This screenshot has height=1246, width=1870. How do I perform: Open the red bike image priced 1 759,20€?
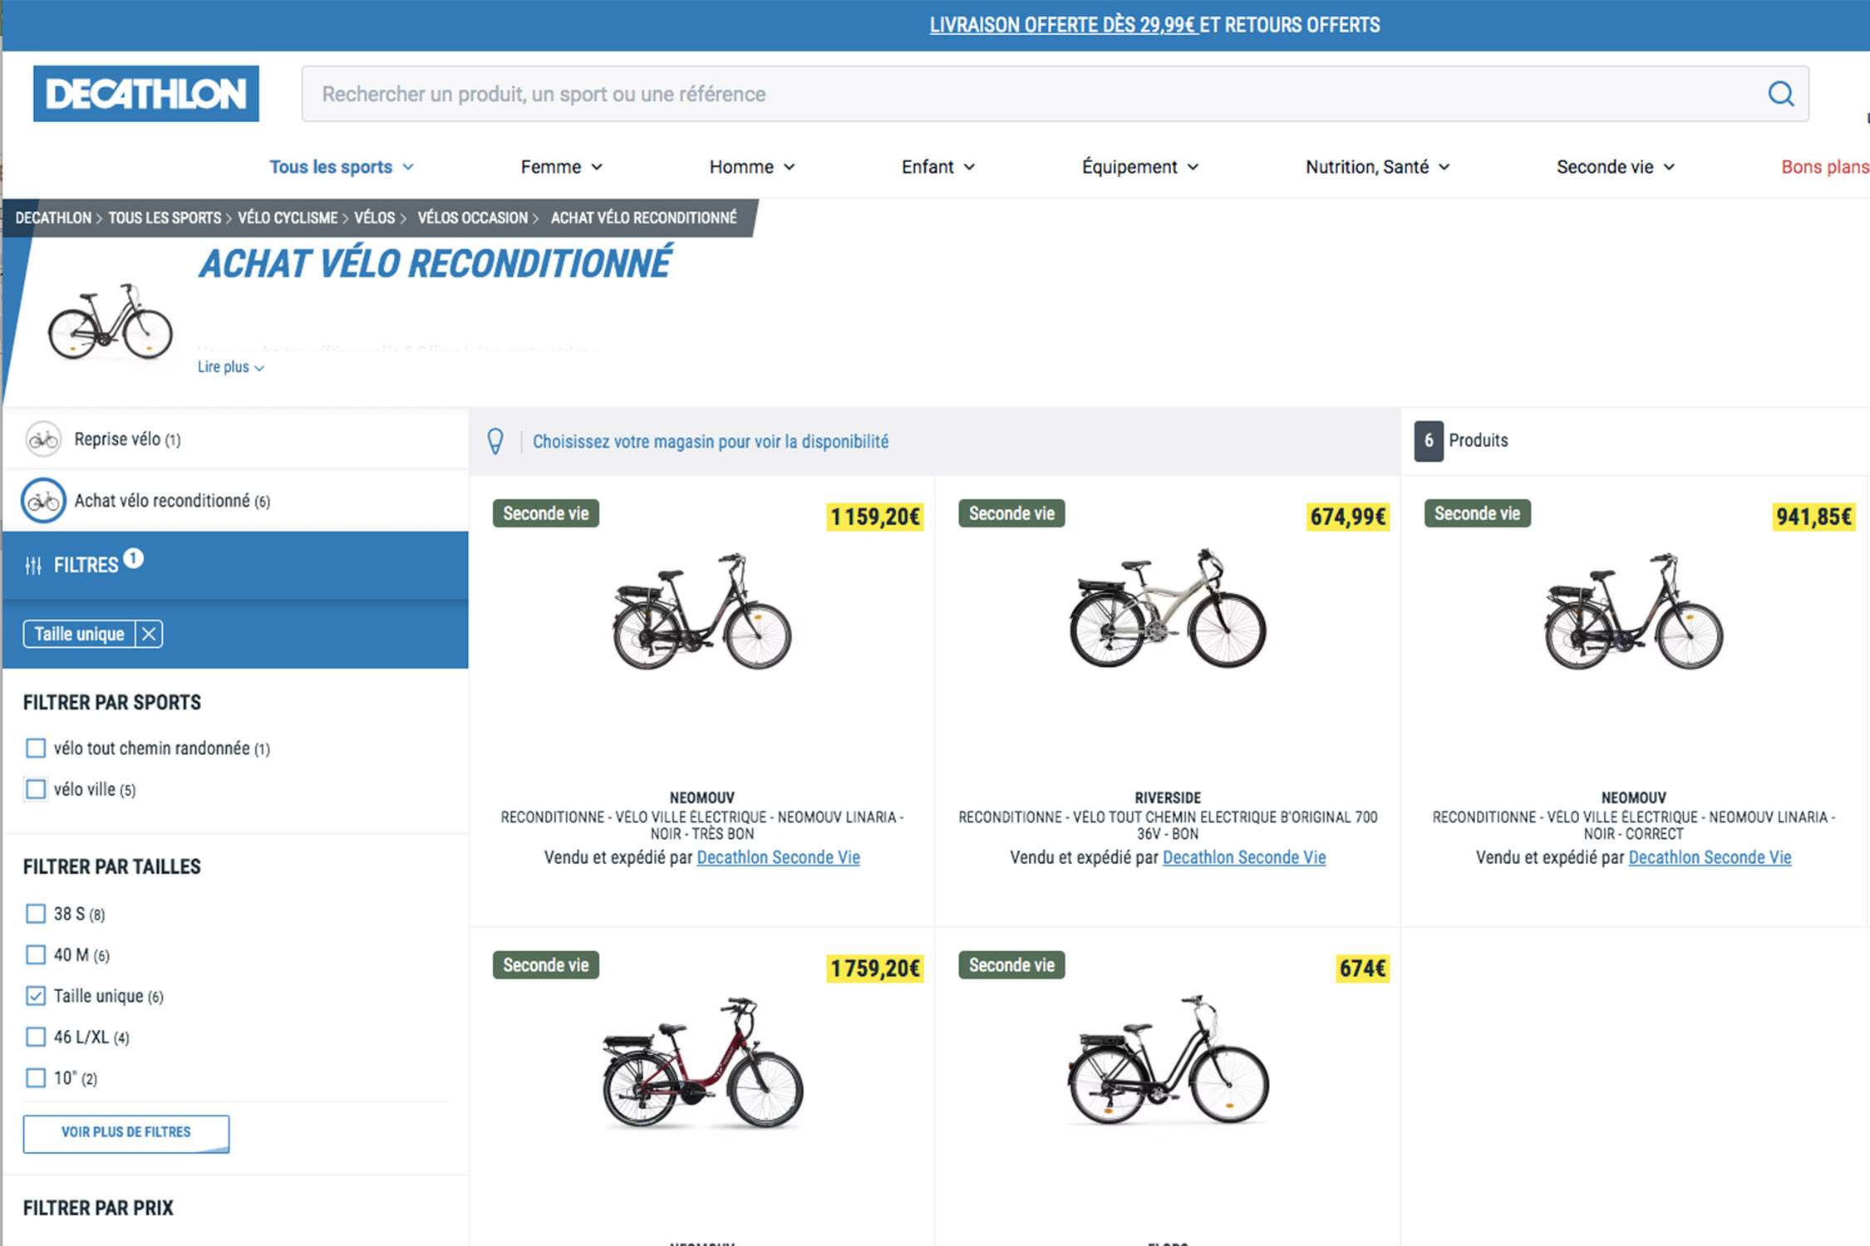tap(702, 1063)
